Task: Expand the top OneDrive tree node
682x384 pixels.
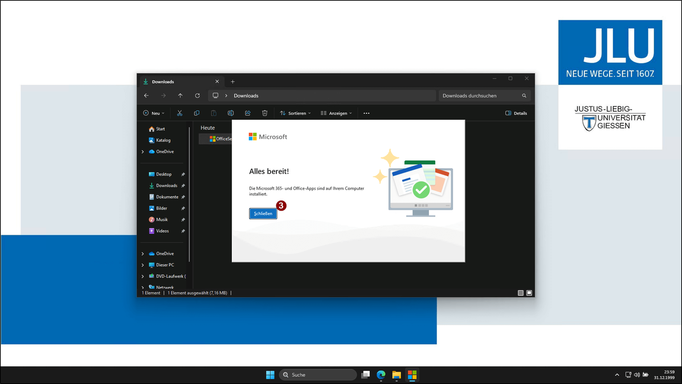Action: tap(142, 152)
